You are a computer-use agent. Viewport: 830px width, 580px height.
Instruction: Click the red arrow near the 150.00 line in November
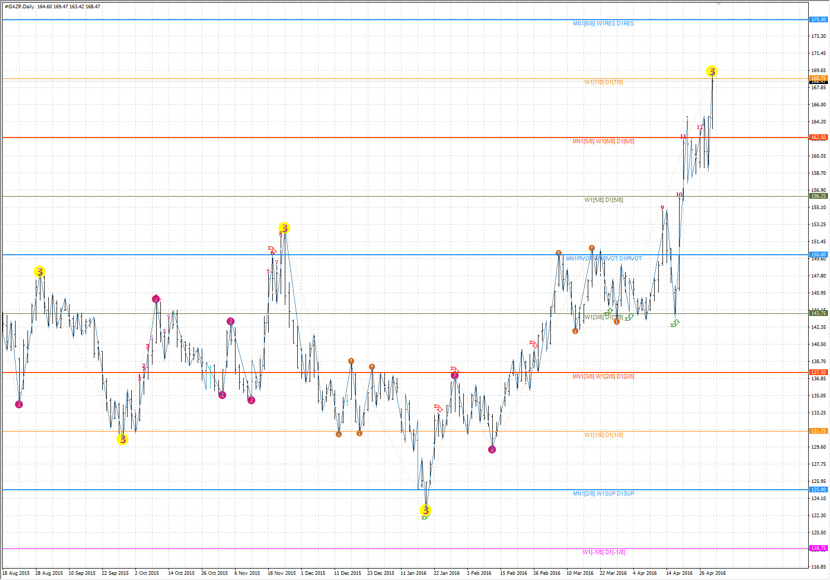(x=272, y=251)
